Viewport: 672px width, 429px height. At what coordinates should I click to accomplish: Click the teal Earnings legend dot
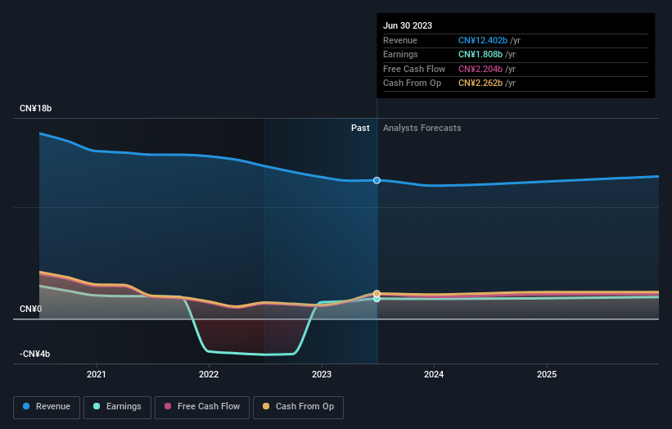coord(97,406)
